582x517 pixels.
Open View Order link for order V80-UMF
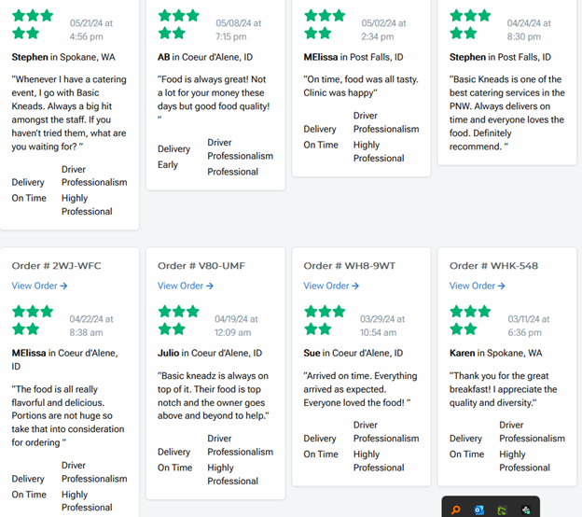185,286
